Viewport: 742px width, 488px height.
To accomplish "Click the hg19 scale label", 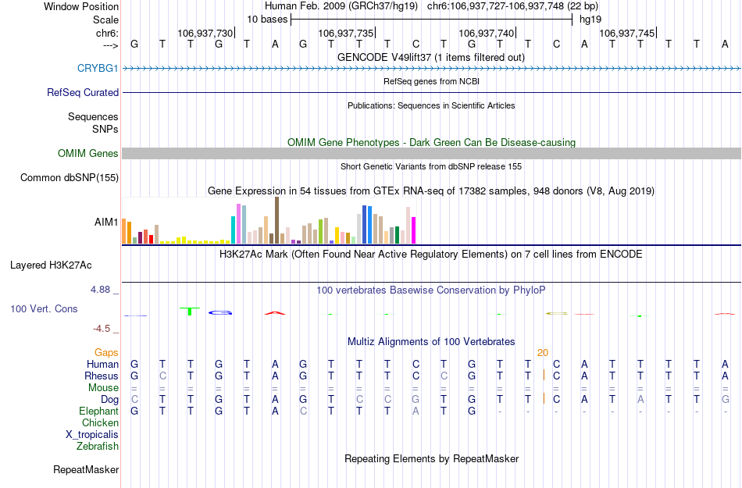I will coord(590,20).
